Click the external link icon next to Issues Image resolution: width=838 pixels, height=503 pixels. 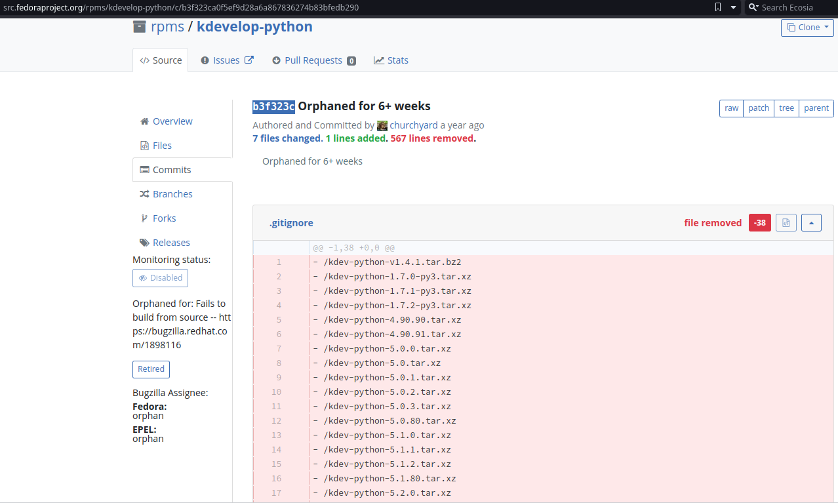click(249, 60)
